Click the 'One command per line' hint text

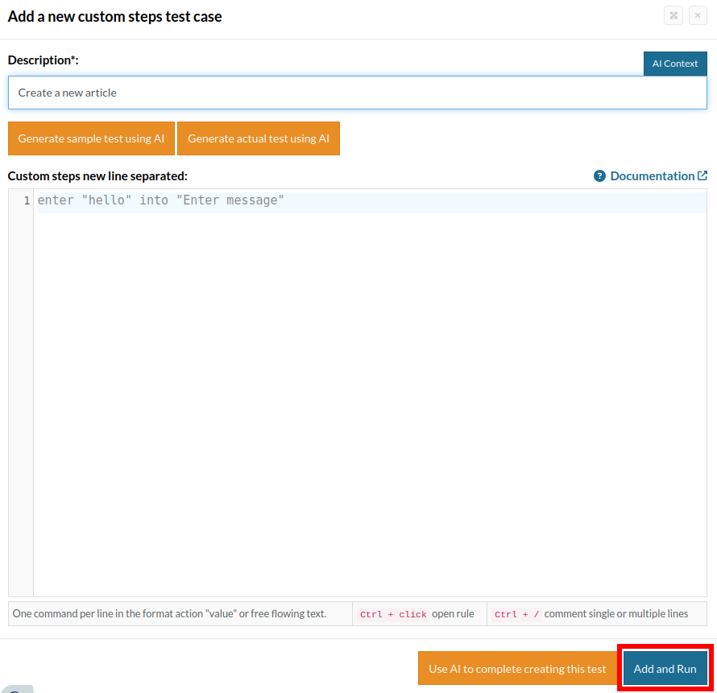point(169,614)
